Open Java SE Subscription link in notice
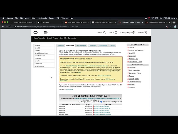The width and height of the screenshot is (178, 134). [104, 76]
